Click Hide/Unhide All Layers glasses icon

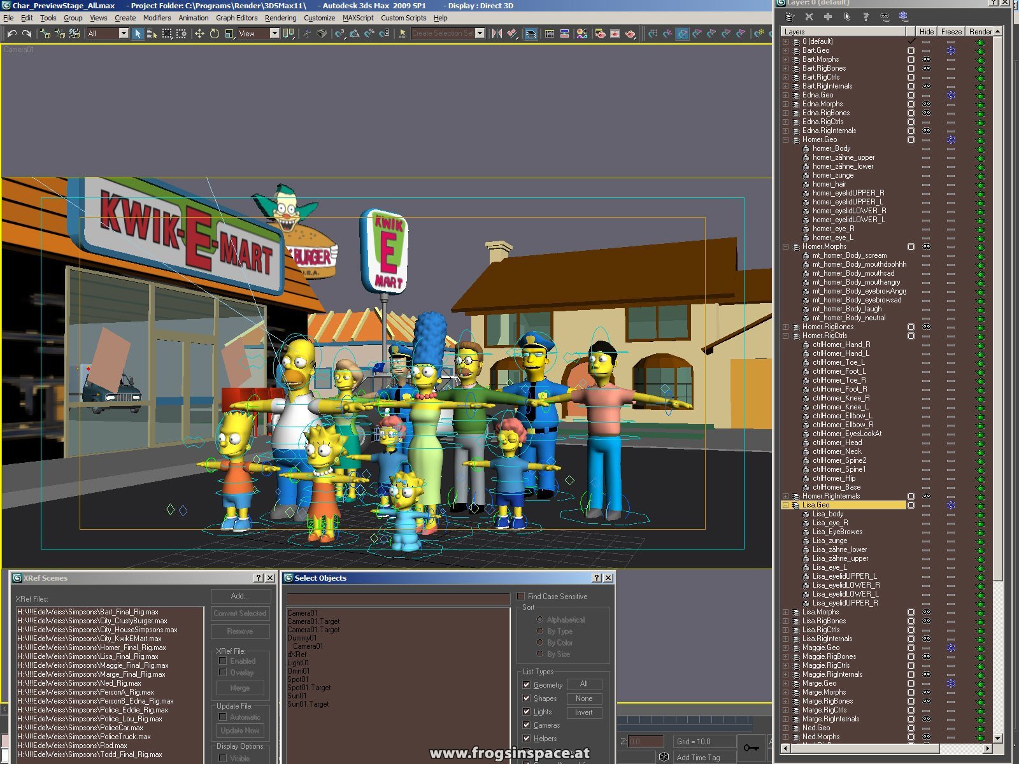(x=885, y=17)
